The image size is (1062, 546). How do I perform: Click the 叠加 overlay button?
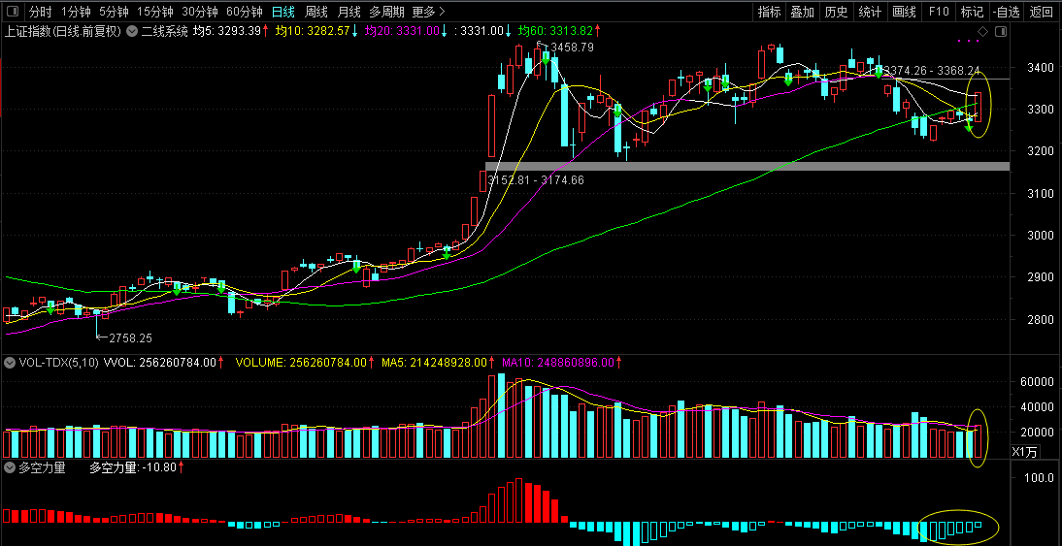click(803, 12)
